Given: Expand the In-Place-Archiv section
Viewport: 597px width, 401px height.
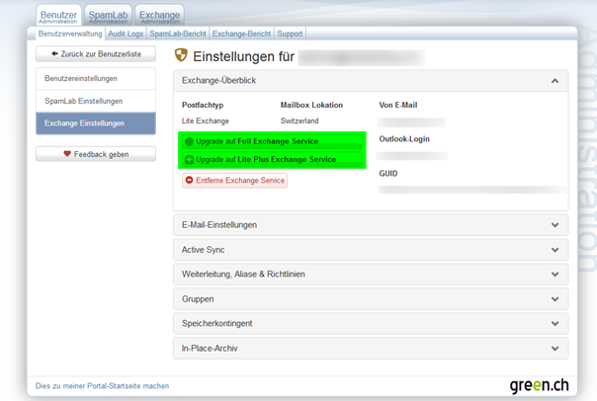Looking at the screenshot, I should [x=554, y=348].
